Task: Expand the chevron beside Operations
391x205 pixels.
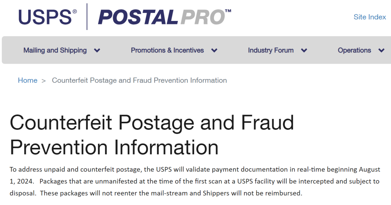Action: click(x=381, y=51)
